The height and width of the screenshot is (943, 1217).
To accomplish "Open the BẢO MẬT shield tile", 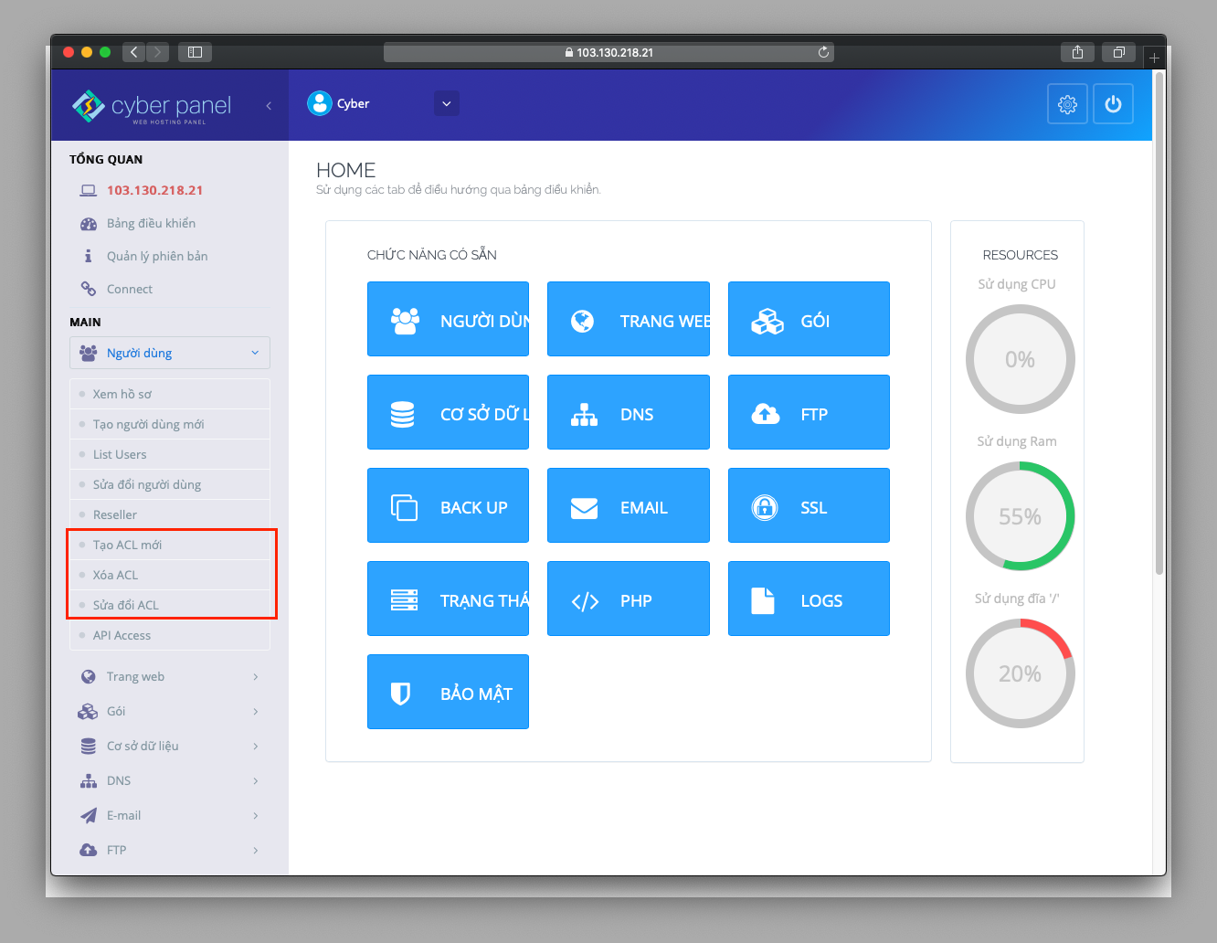I will tap(448, 692).
